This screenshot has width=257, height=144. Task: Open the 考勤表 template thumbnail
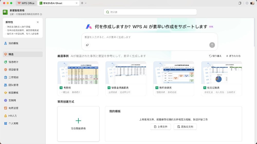click(x=78, y=73)
